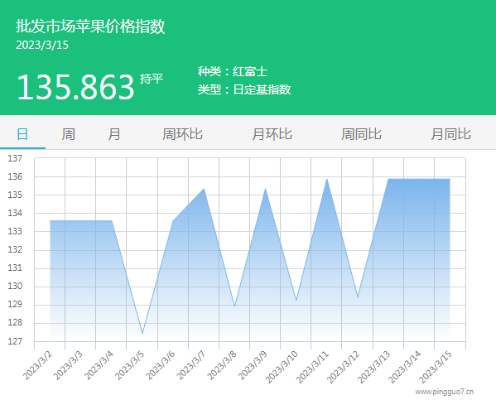Viewport: 496px width, 400px height.
Task: Click the 种类：红富士 label
Action: 233,71
